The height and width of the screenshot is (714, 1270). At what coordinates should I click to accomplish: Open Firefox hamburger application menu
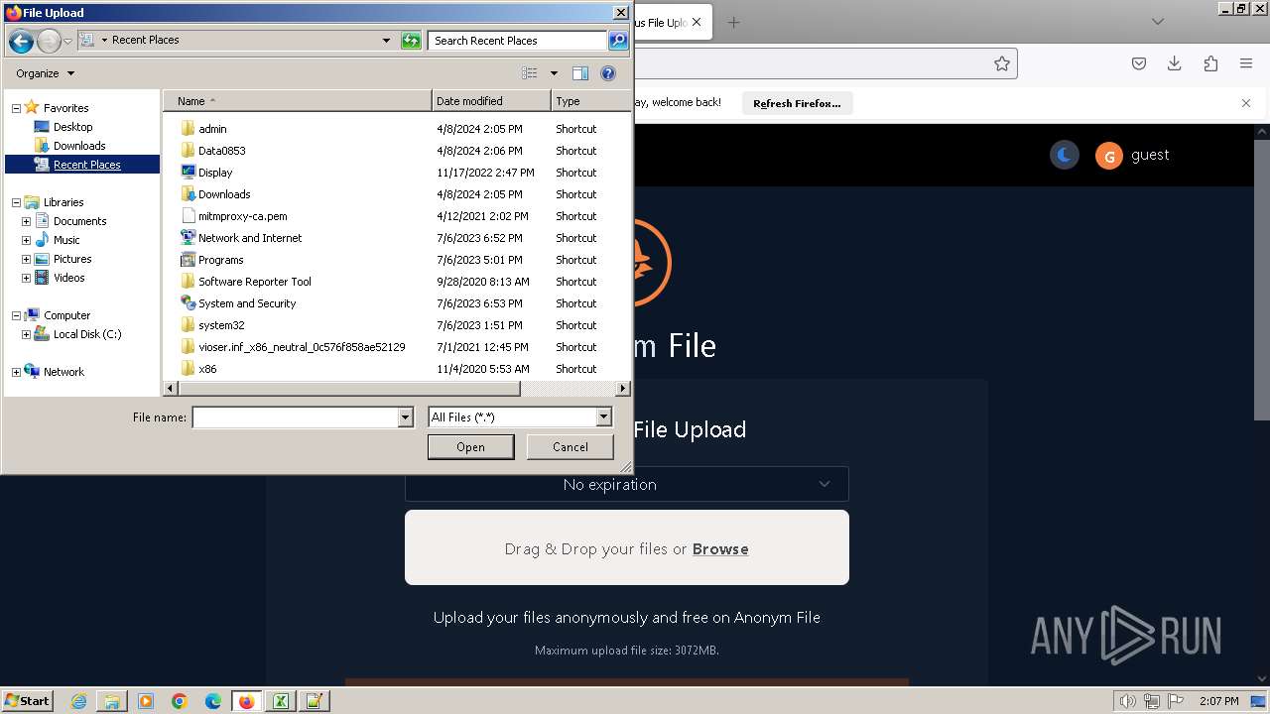1246,63
